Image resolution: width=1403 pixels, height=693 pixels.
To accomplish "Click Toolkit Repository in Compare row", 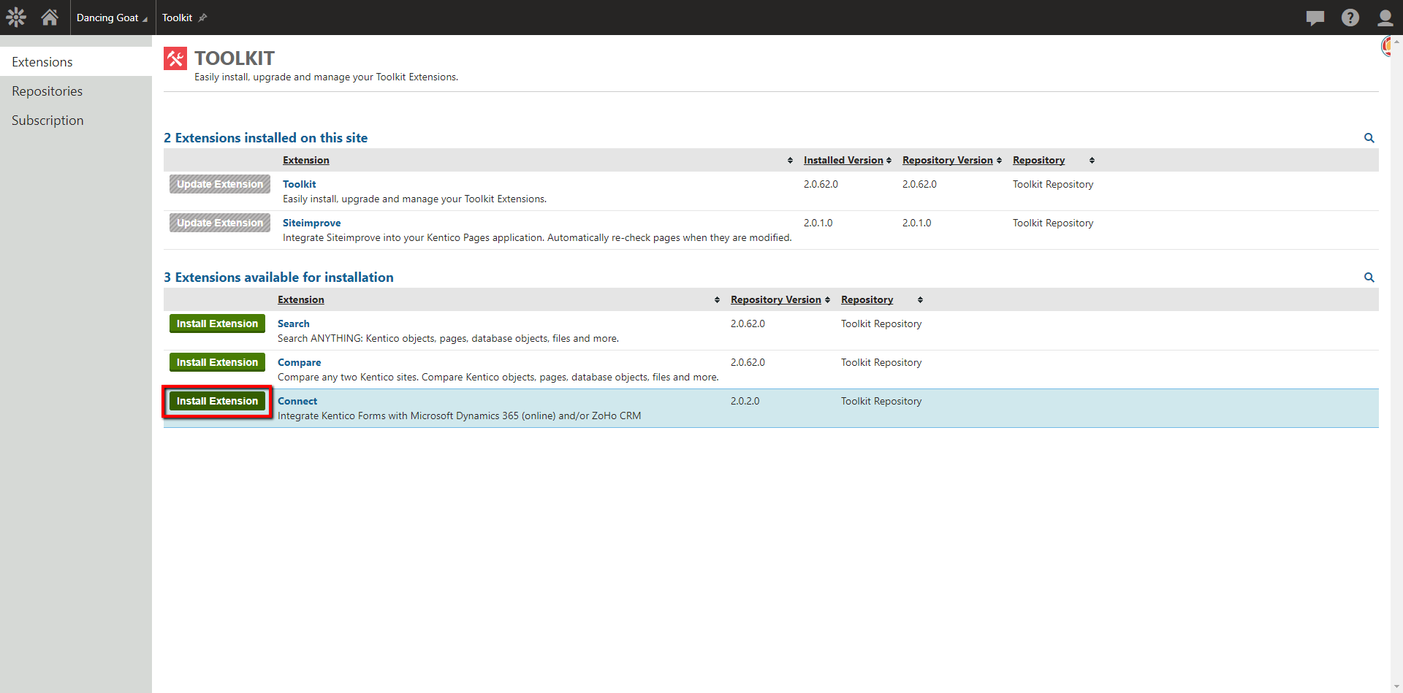I will 881,362.
